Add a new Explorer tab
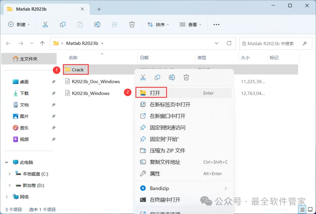This screenshot has width=316, height=214. pos(99,9)
